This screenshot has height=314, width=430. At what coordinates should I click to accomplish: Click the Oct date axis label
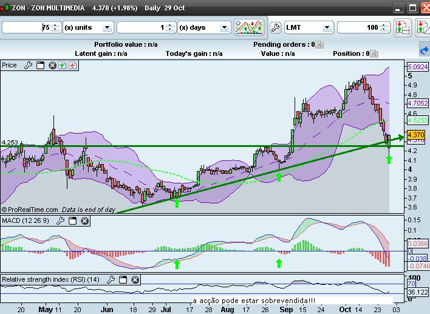(x=345, y=310)
